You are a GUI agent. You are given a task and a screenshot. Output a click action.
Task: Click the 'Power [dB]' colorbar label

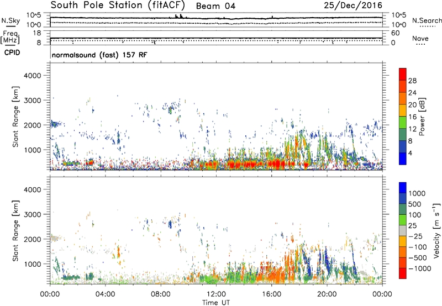pyautogui.click(x=422, y=117)
